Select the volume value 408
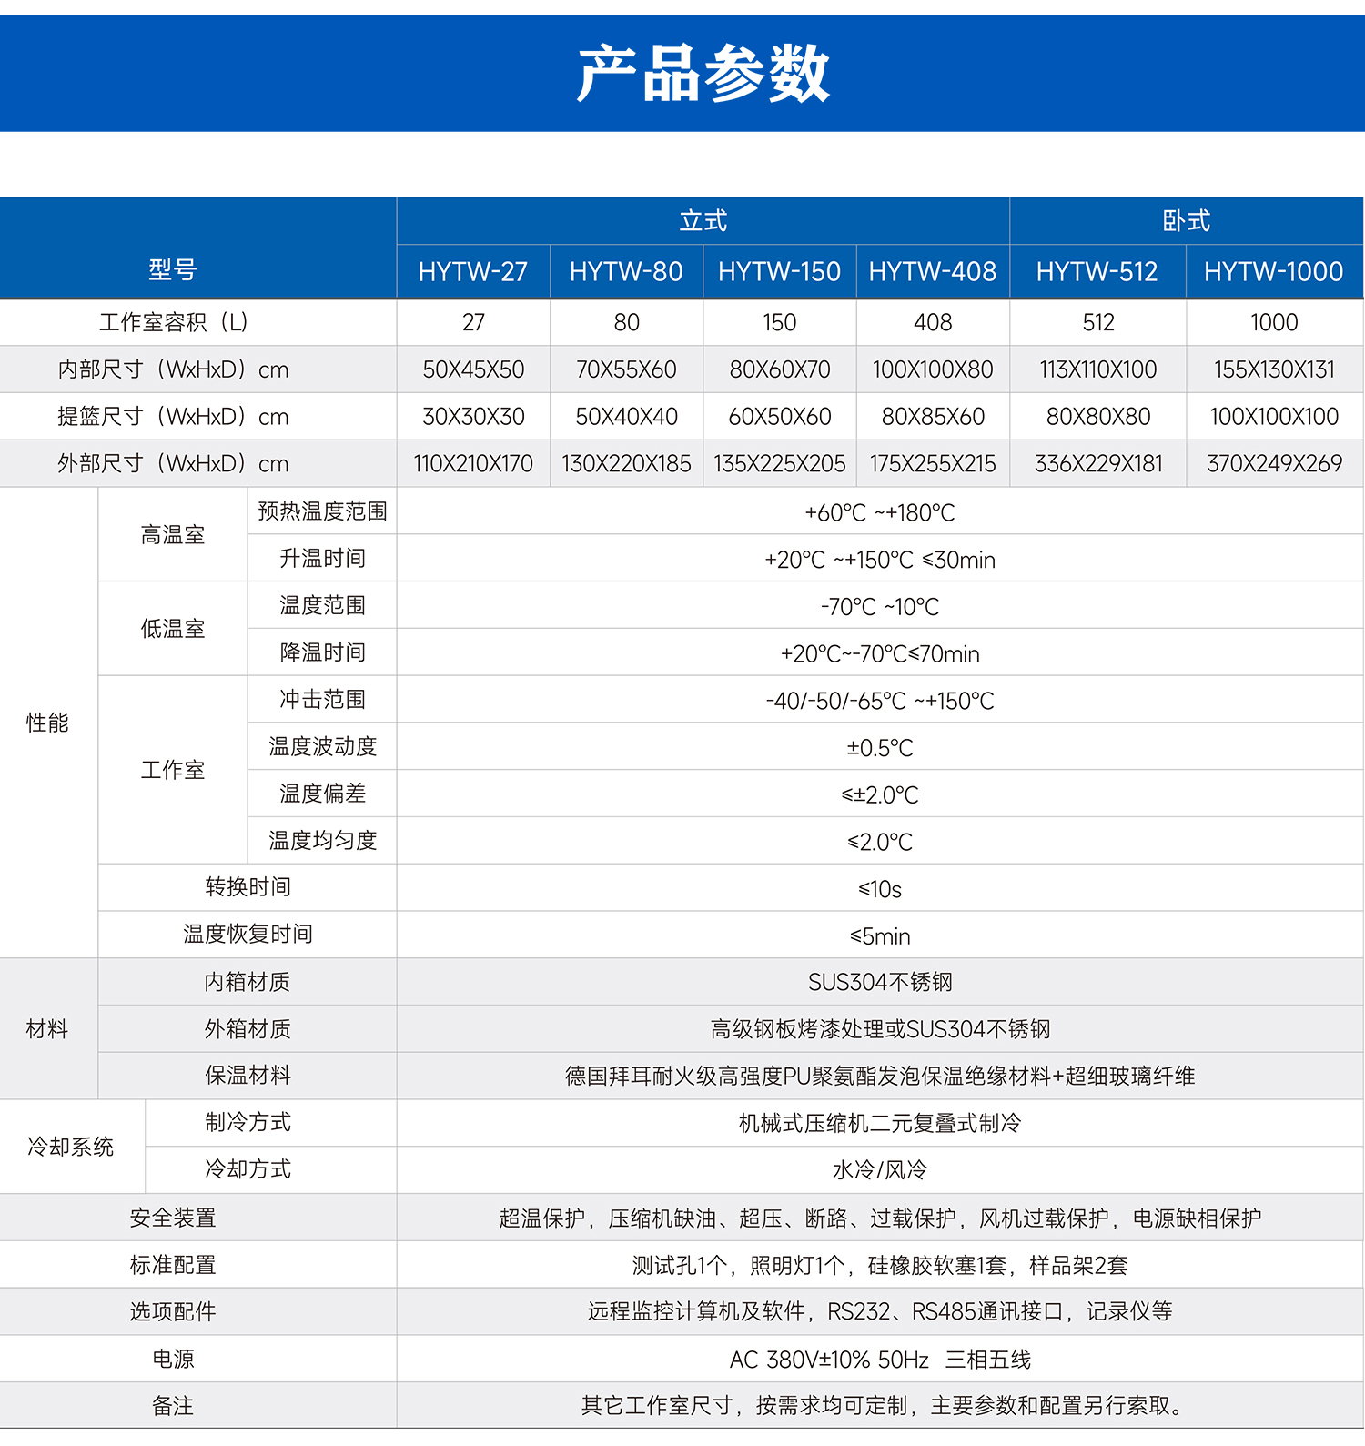Image resolution: width=1365 pixels, height=1446 pixels. 933,322
